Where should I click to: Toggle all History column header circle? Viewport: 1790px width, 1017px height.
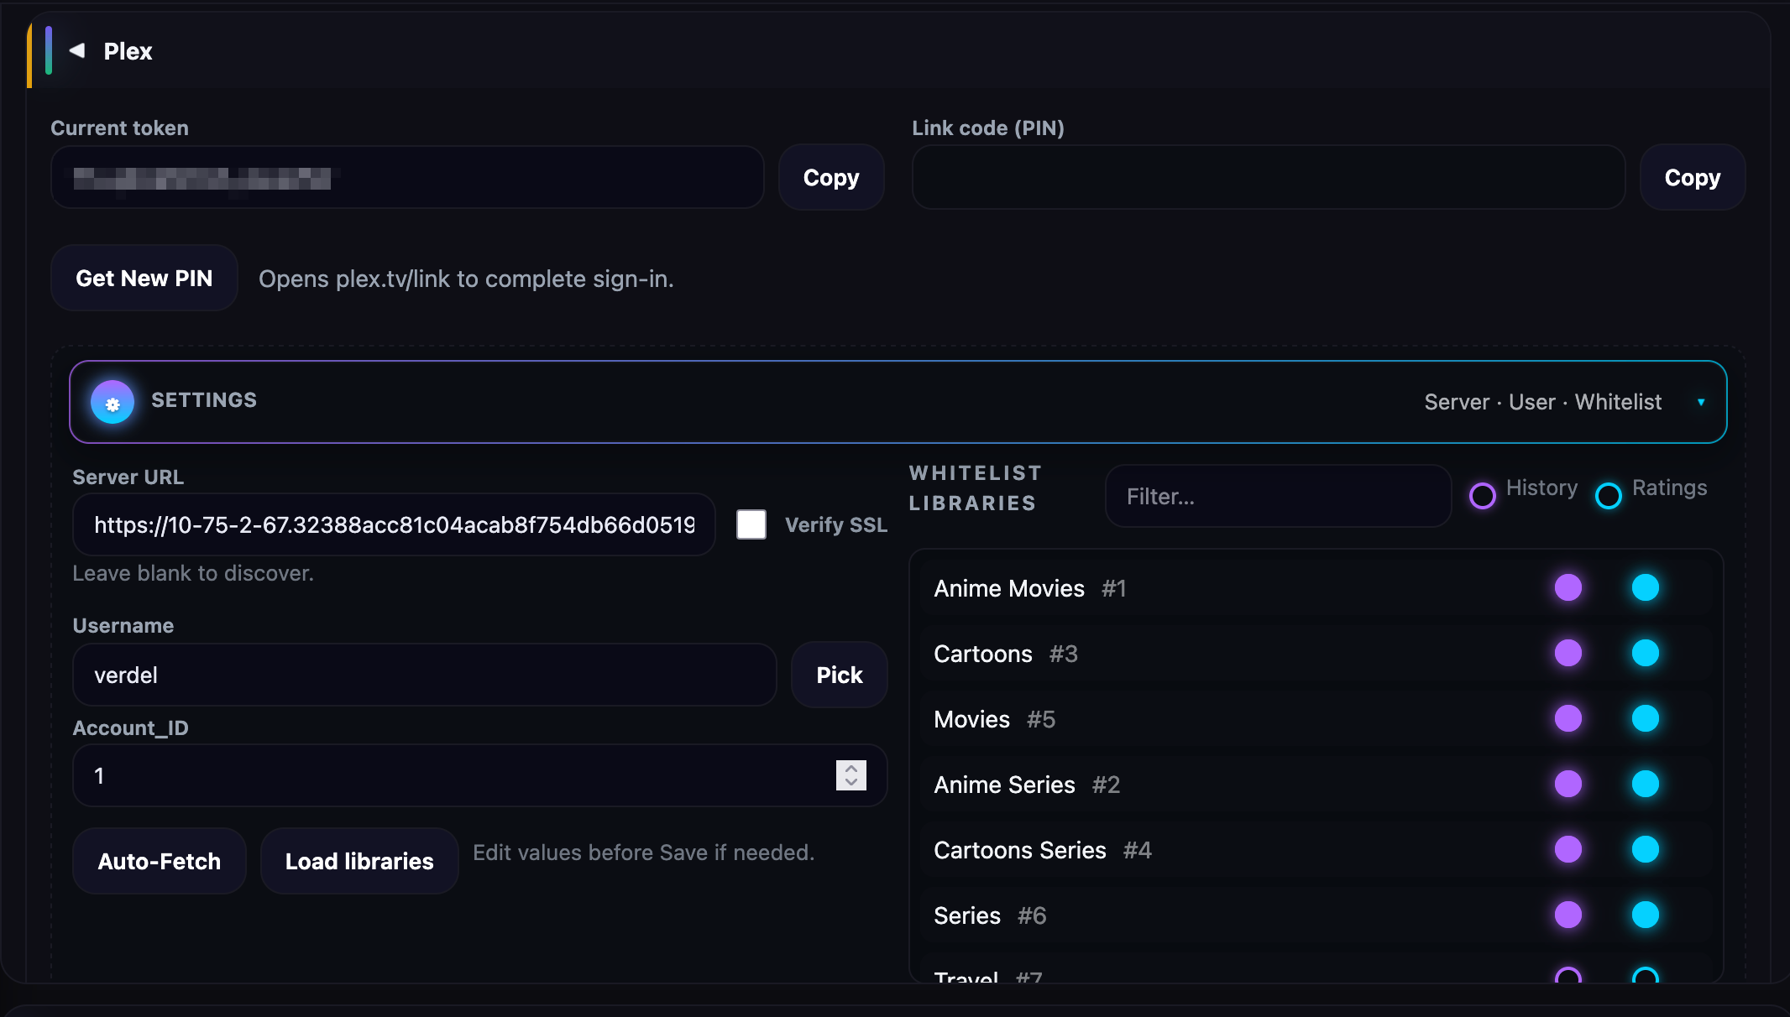click(x=1482, y=496)
